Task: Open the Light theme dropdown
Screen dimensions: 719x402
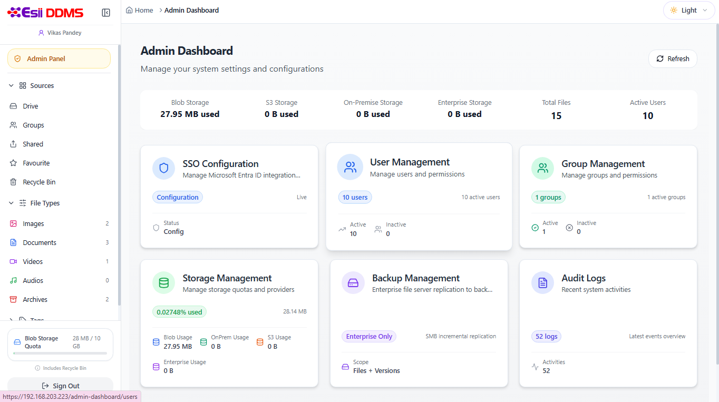Action: click(x=689, y=10)
